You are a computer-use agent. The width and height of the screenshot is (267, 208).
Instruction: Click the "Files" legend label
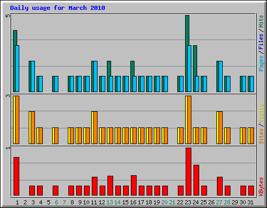click(261, 42)
